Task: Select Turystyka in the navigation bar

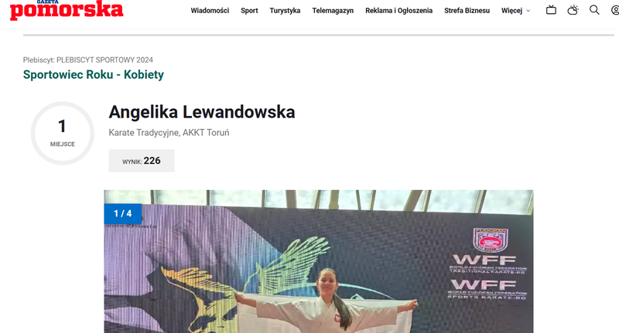Action: pos(285,11)
